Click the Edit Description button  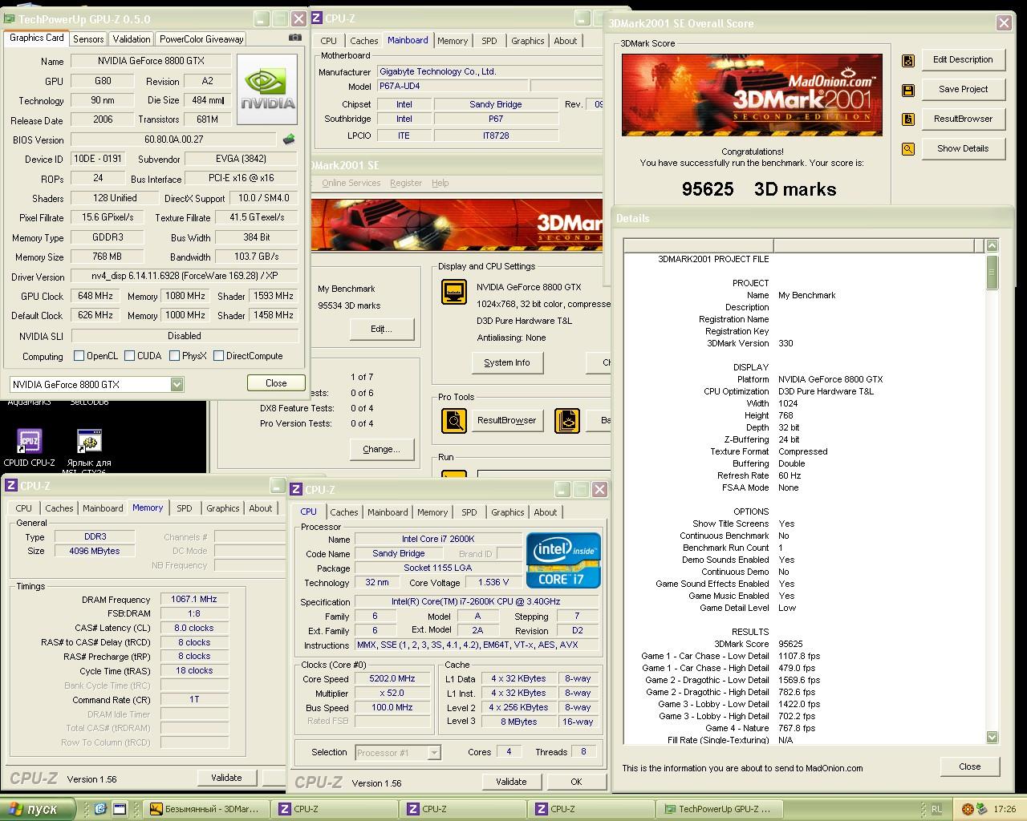click(963, 59)
